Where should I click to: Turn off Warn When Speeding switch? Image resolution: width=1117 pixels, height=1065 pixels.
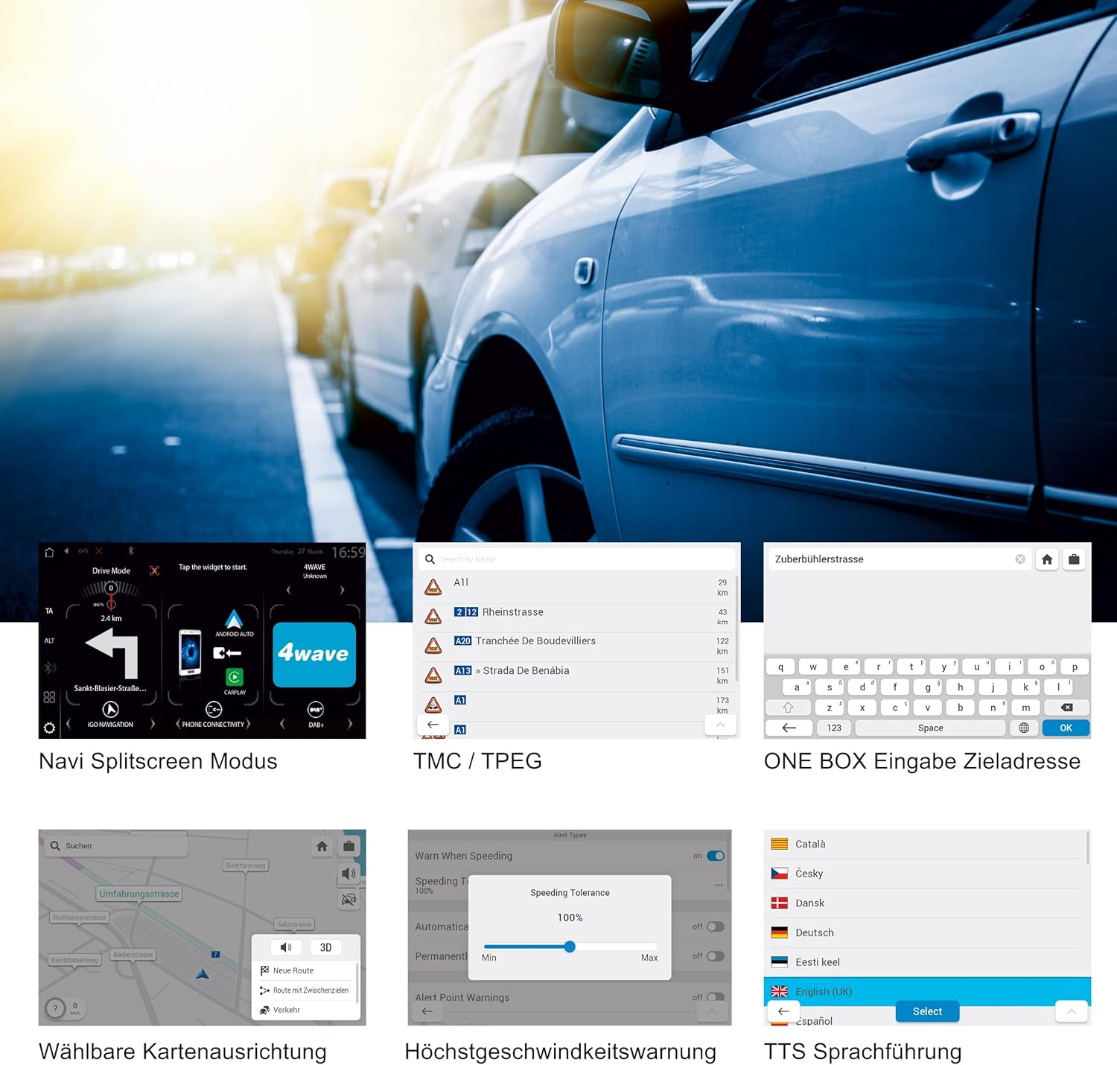[715, 856]
